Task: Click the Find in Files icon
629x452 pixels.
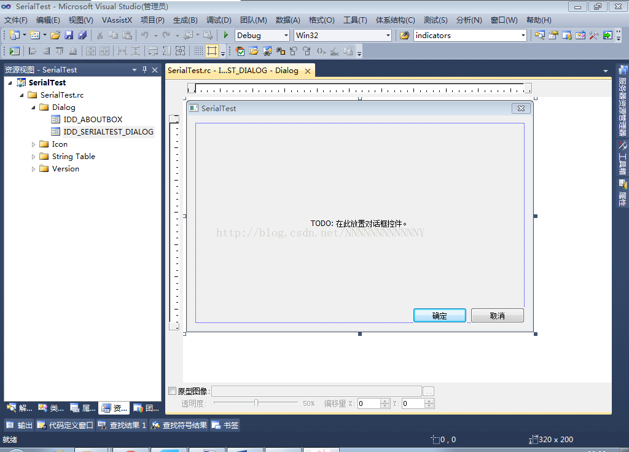Action: tap(404, 35)
